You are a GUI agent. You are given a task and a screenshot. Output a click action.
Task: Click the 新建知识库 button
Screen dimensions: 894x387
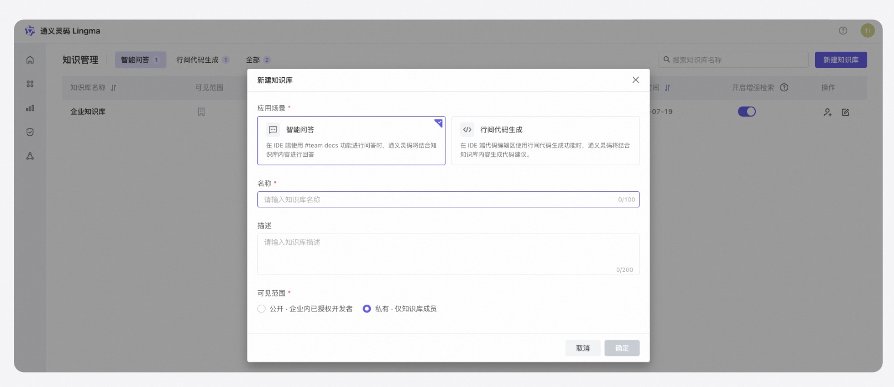pyautogui.click(x=841, y=60)
